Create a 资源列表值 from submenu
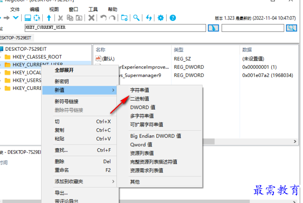 click(x=142, y=153)
